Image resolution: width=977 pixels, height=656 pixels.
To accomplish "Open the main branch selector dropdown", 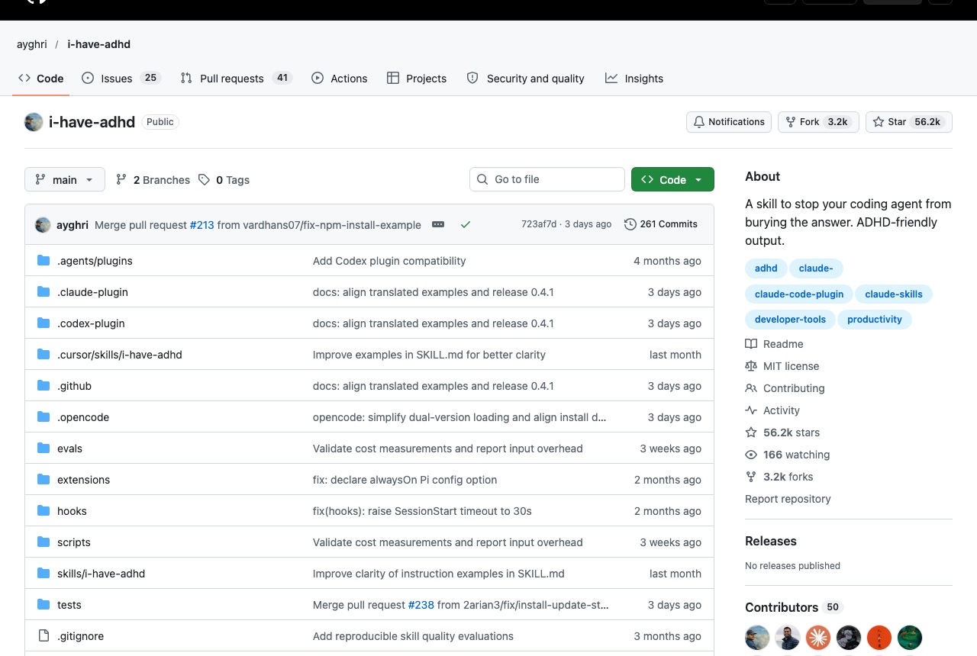I will [x=65, y=180].
